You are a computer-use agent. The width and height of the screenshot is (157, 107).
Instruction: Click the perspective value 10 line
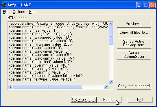coord(41,41)
